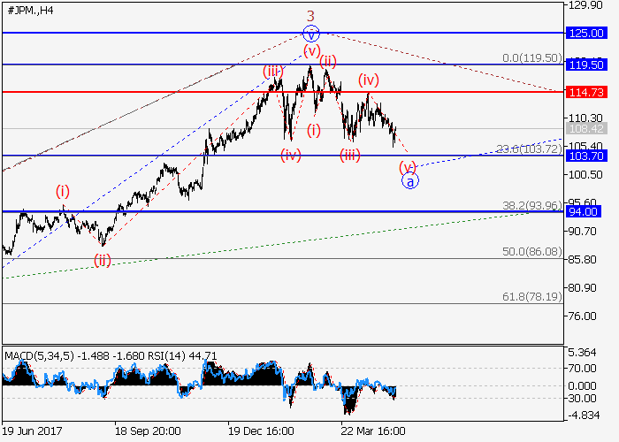
Task: Select the MACD(5,34,5) indicator label
Action: 39,356
